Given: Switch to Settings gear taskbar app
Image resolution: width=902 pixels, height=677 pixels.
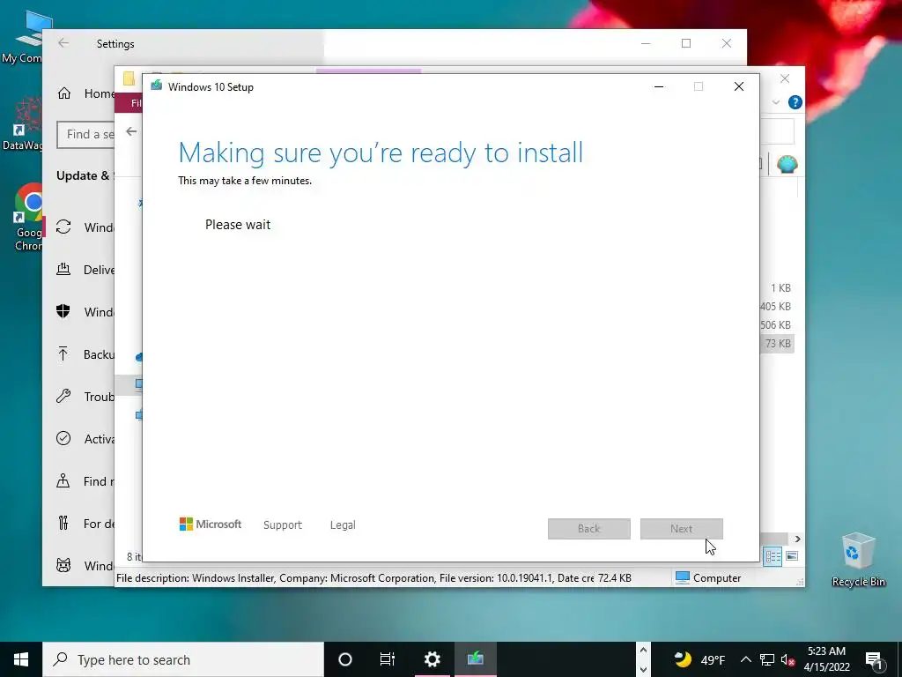Looking at the screenshot, I should (x=432, y=659).
